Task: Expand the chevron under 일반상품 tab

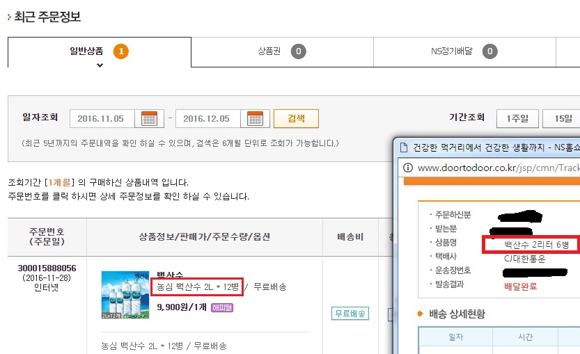Action: (100, 65)
